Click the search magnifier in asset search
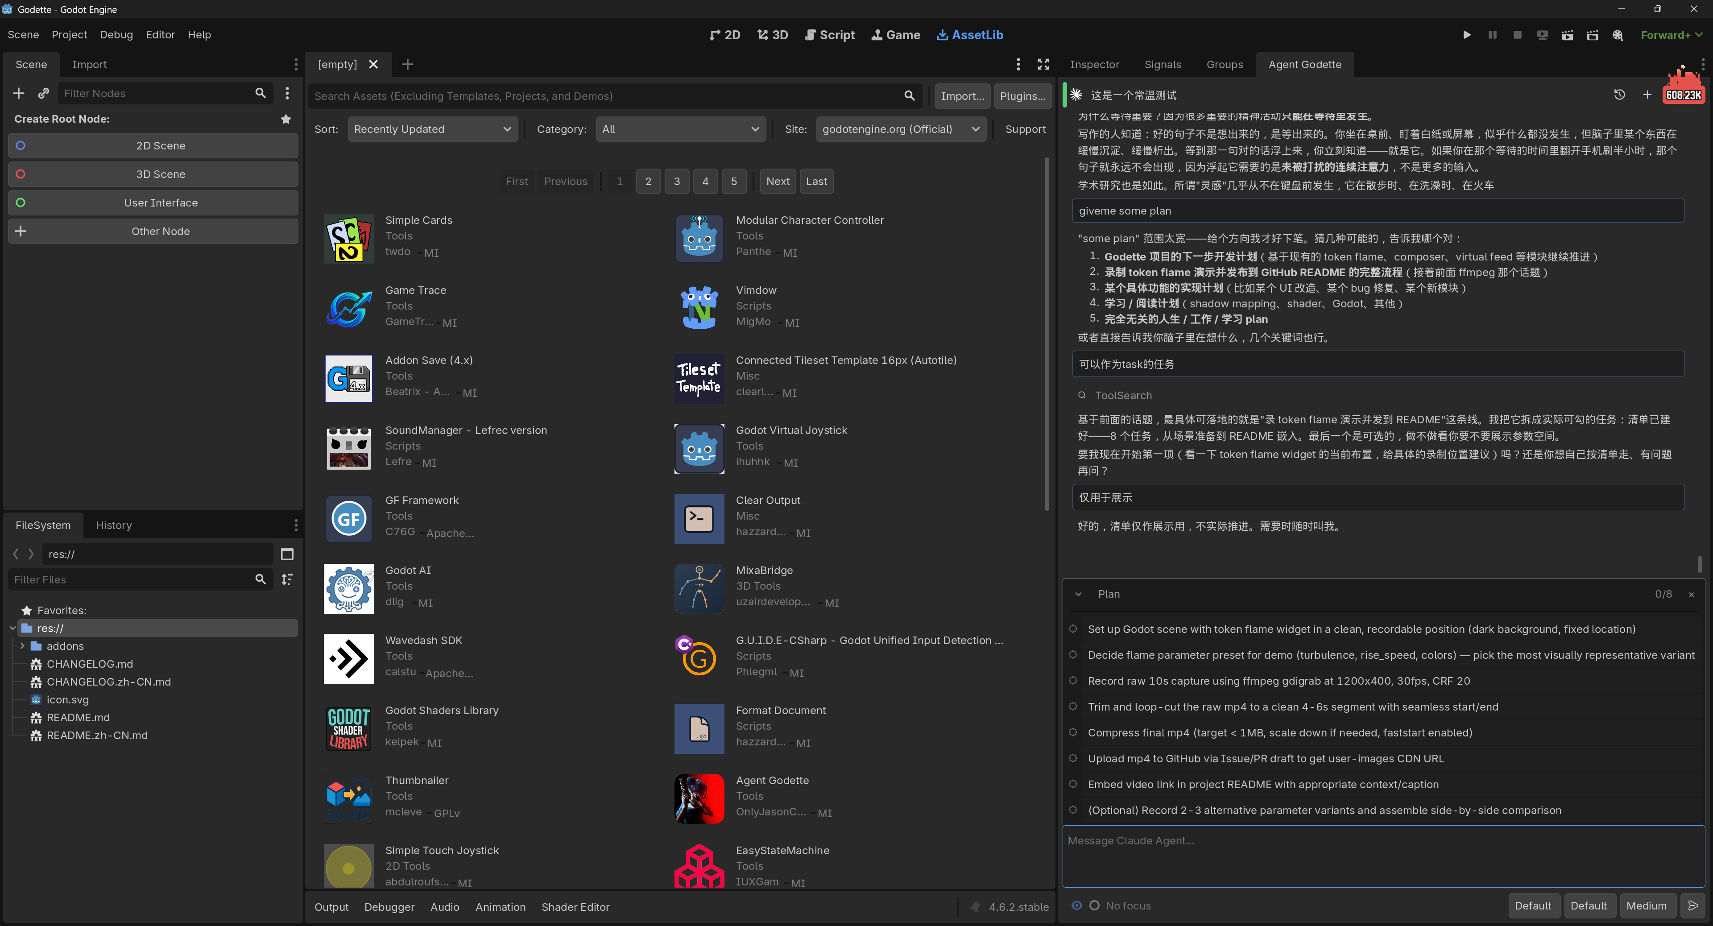This screenshot has height=926, width=1713. 909,96
